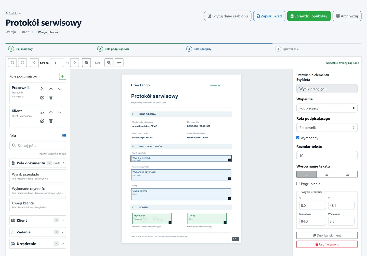Expand the Urządzenie fields section
This screenshot has height=256, width=367.
click(x=38, y=244)
